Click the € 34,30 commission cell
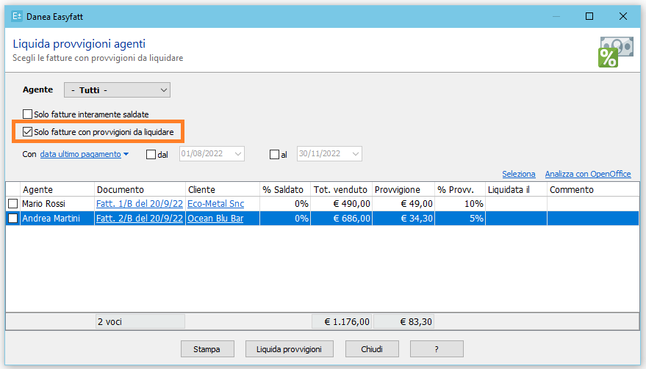 [403, 219]
